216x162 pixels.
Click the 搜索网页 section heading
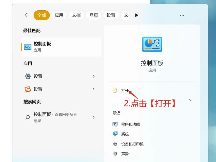(32, 102)
